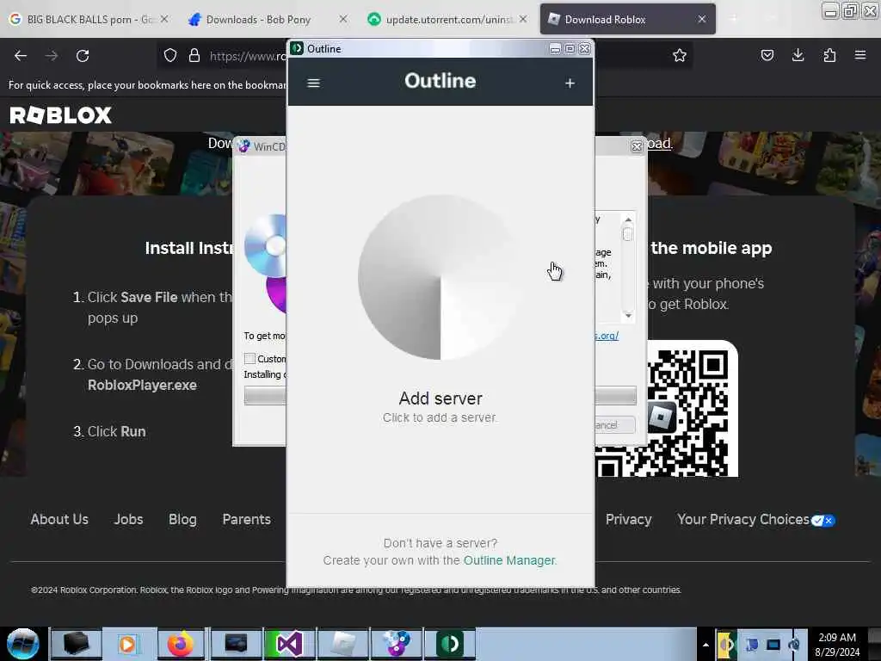Open Jobs footer link
Screen dimensions: 881x661
(129, 519)
